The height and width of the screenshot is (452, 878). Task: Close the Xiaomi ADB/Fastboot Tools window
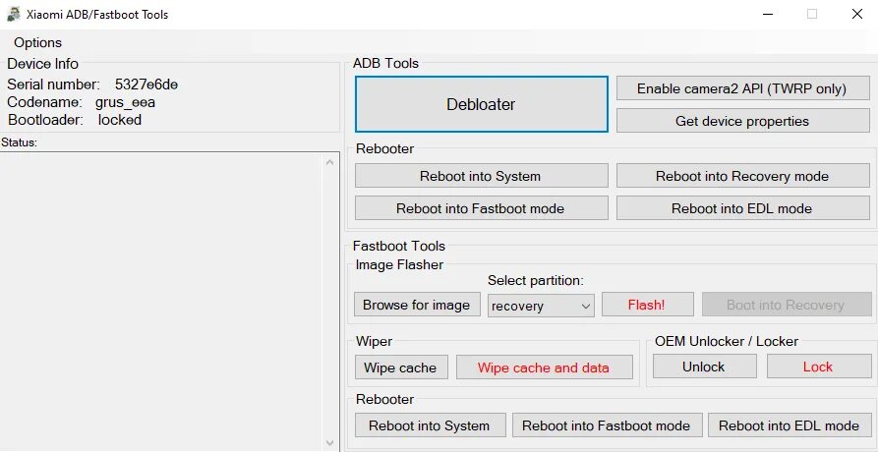coord(856,14)
